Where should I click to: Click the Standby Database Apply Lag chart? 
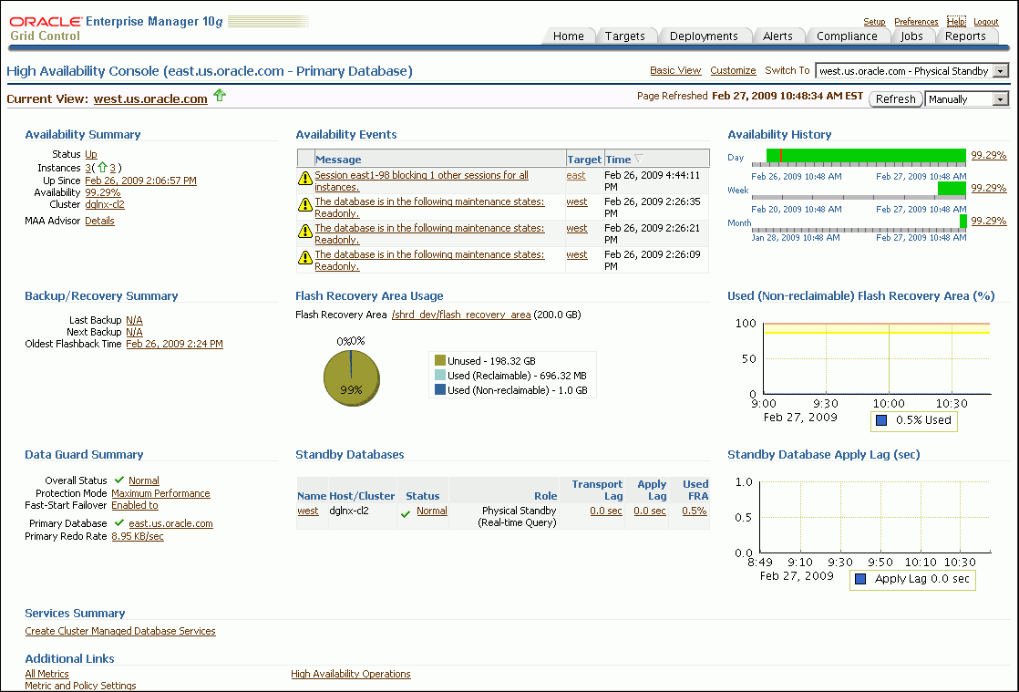(874, 517)
